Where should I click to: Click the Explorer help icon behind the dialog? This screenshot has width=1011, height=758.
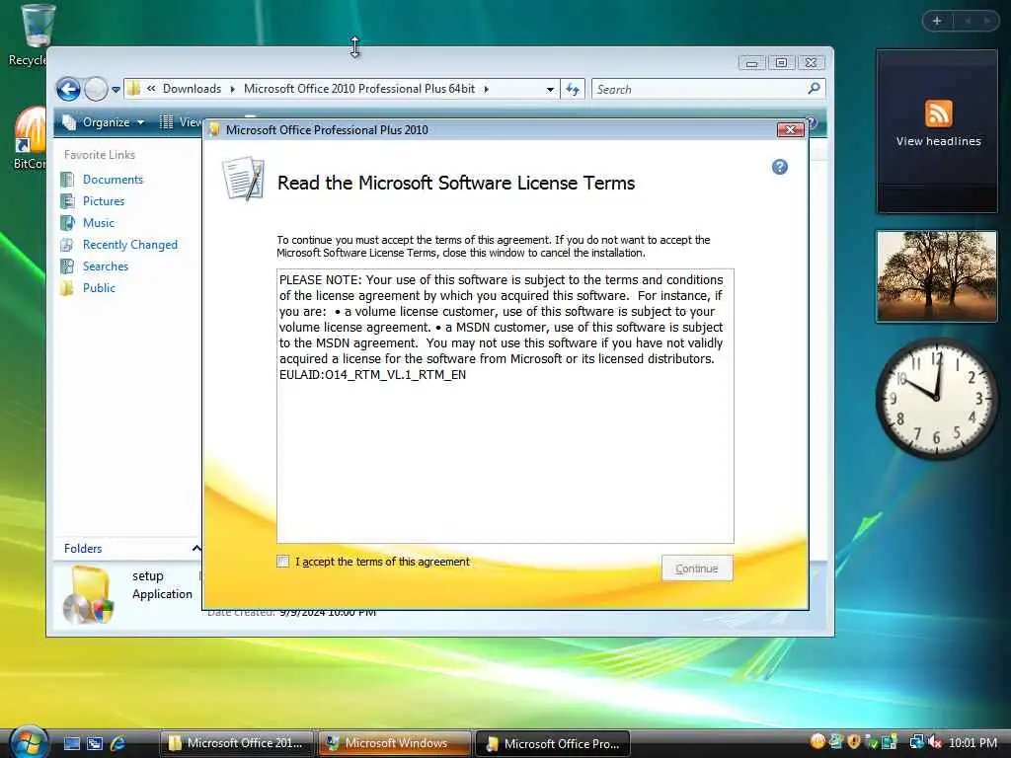coord(814,121)
